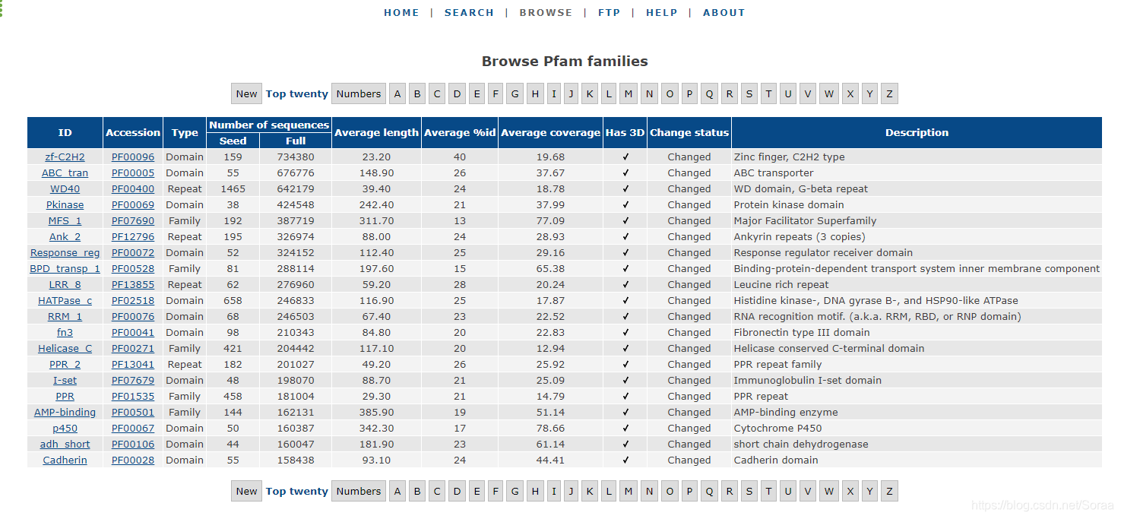1121x519 pixels.
Task: Open the Helicase_C family link
Action: tap(65, 348)
